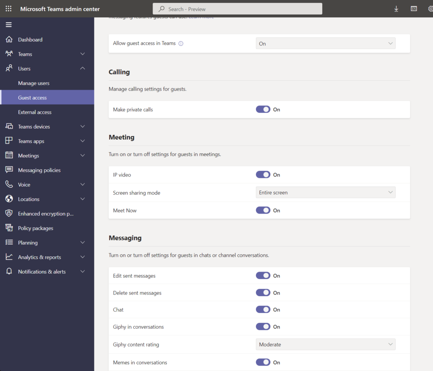Toggle Memes in conversations switch
The width and height of the screenshot is (433, 371).
[263, 362]
